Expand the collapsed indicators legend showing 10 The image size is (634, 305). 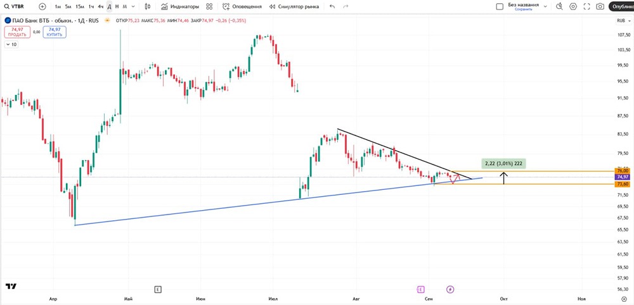pos(11,45)
